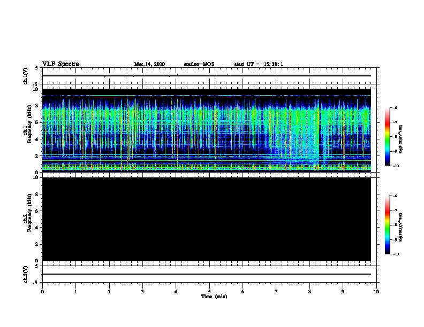The image size is (424, 327).
Task: Click time axis tick label "10"
Action: [376, 292]
